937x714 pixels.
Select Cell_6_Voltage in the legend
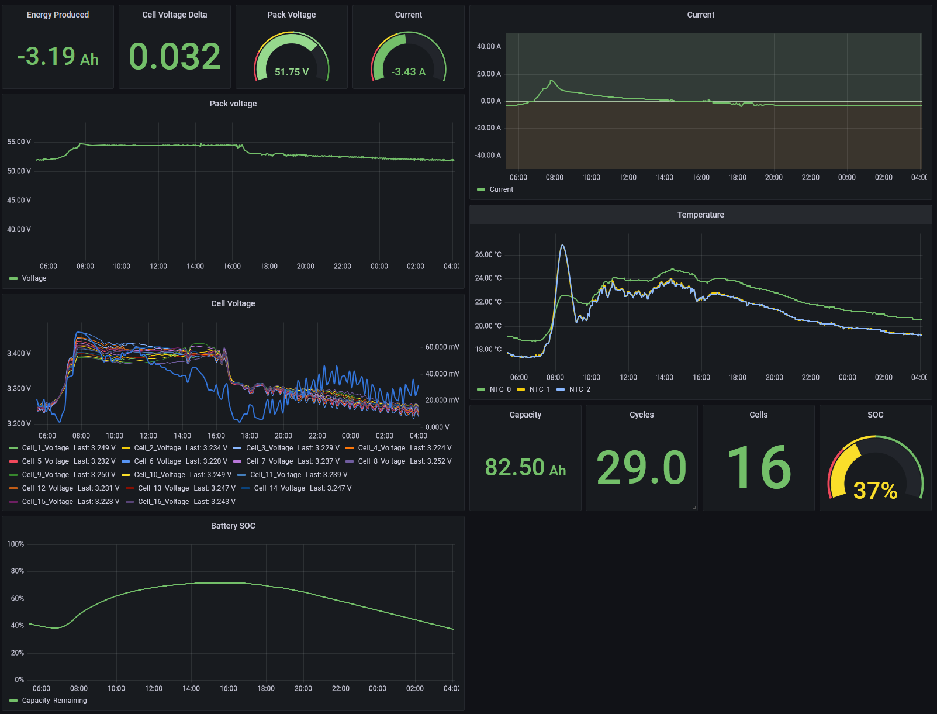click(x=158, y=461)
